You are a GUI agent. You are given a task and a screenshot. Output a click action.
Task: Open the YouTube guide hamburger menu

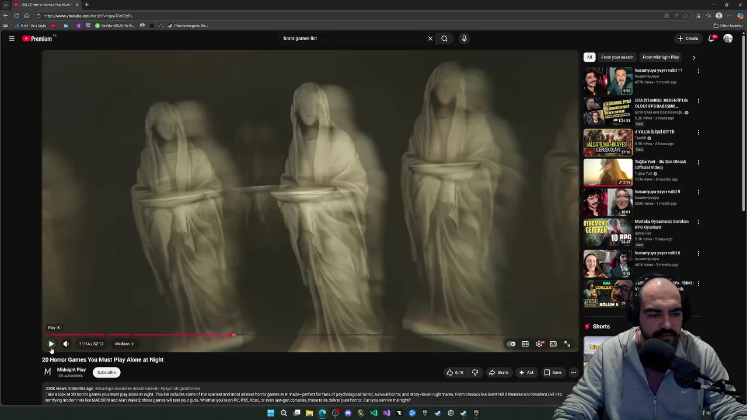click(11, 38)
